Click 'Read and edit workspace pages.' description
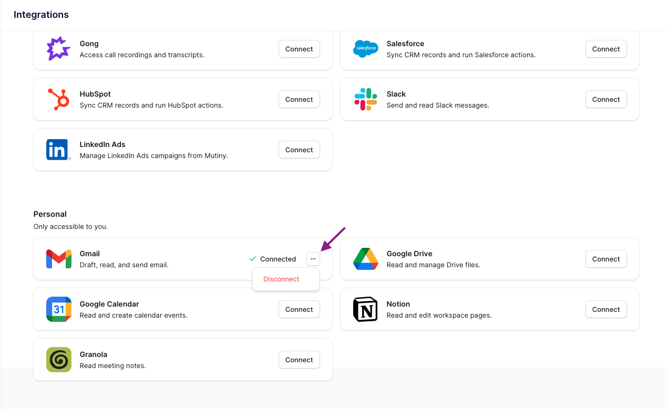 (x=439, y=315)
